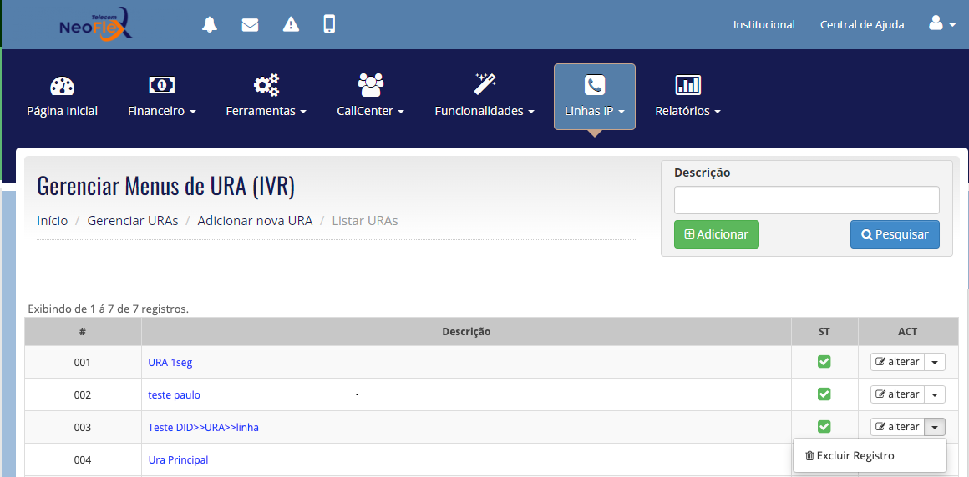
Task: Toggle status checkbox for teste paulo
Action: (x=824, y=394)
